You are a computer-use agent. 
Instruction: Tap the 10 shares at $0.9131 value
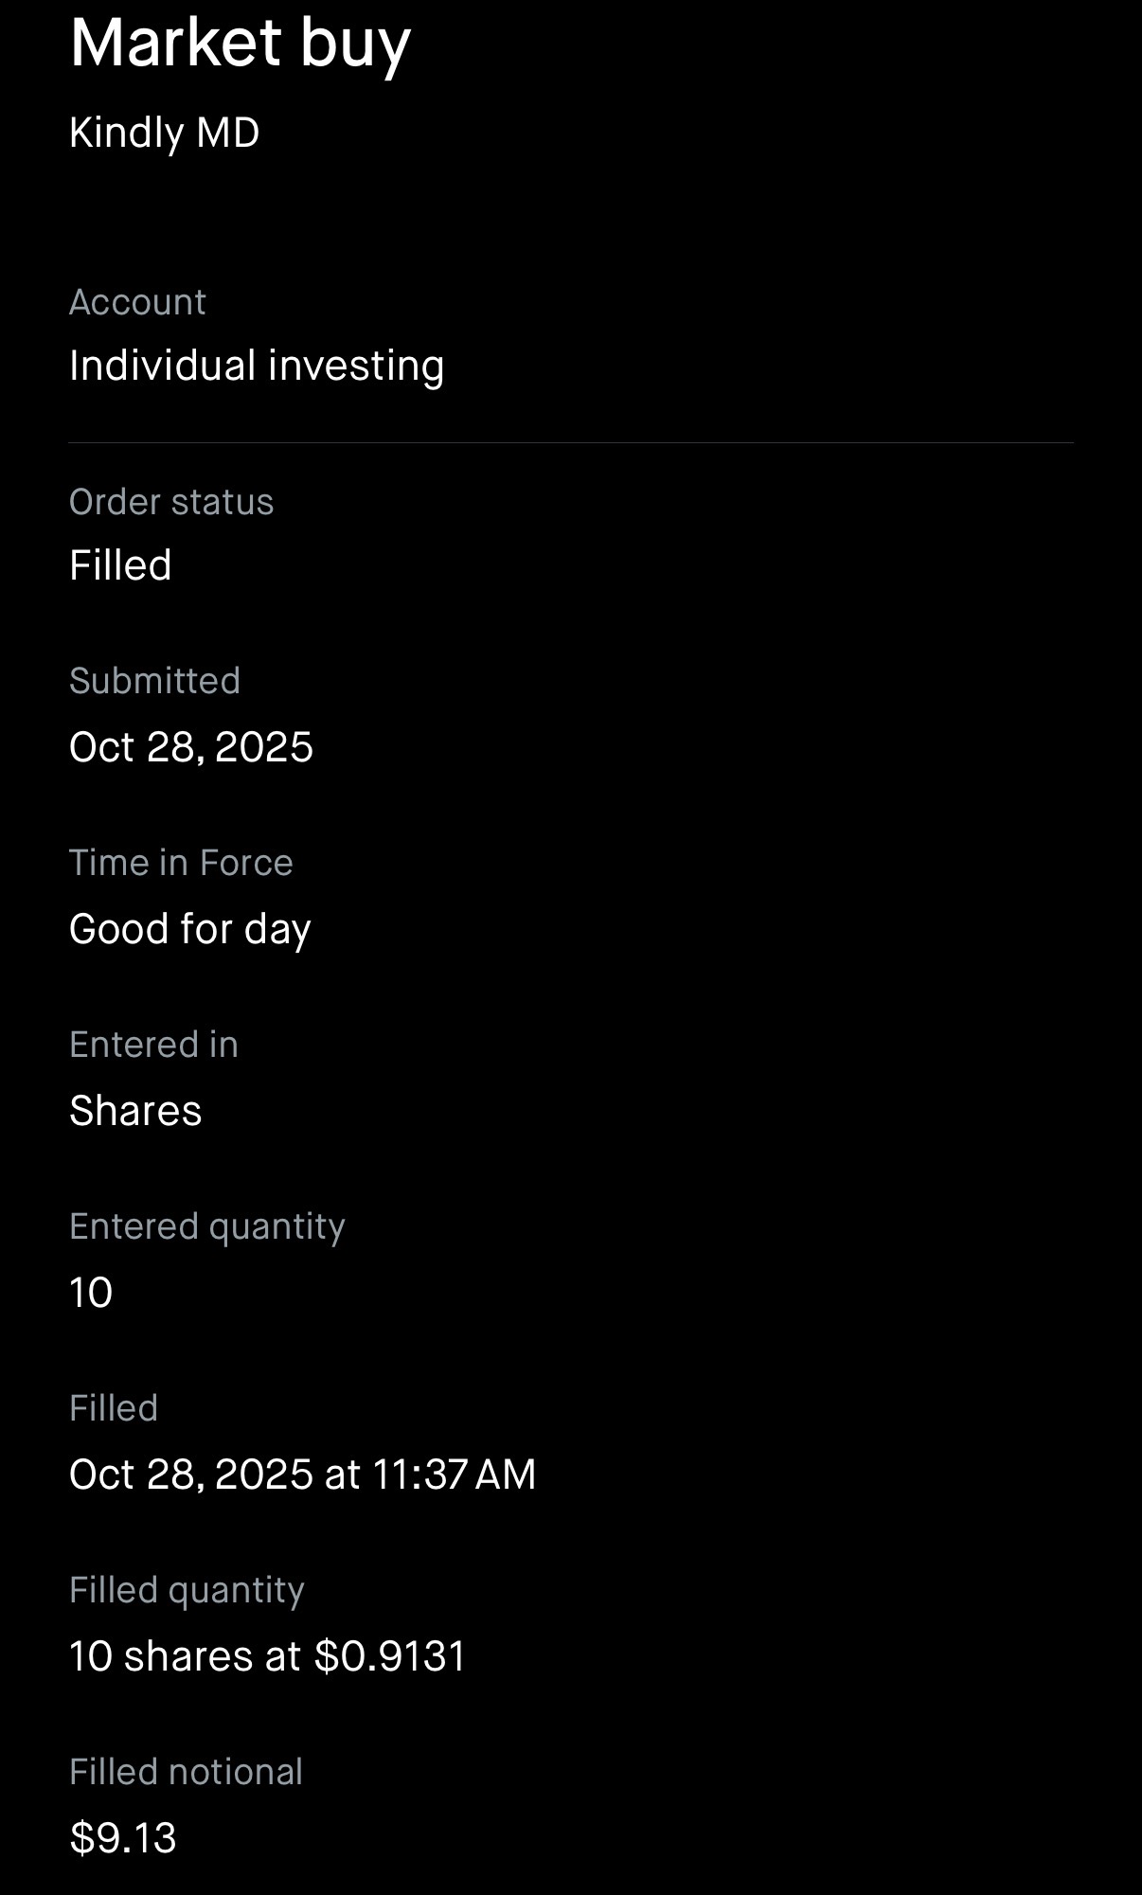click(x=268, y=1656)
